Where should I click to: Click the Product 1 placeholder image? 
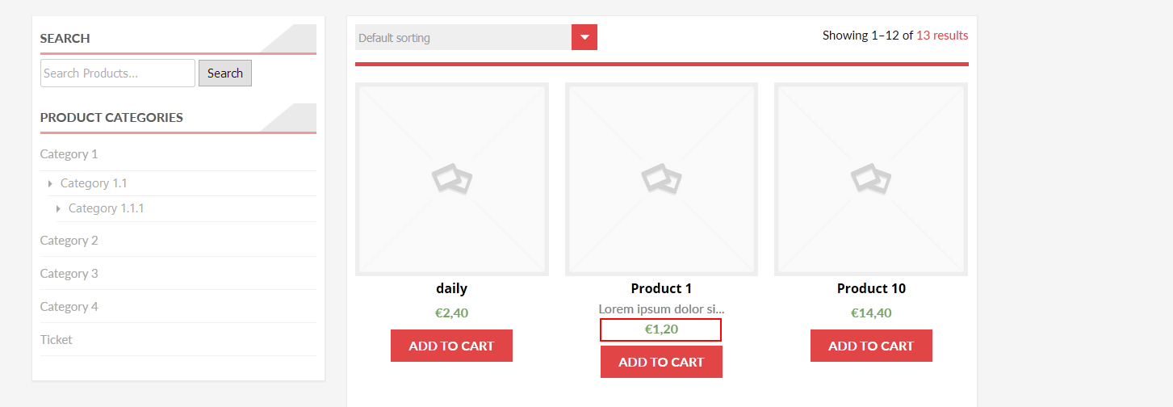tap(661, 179)
